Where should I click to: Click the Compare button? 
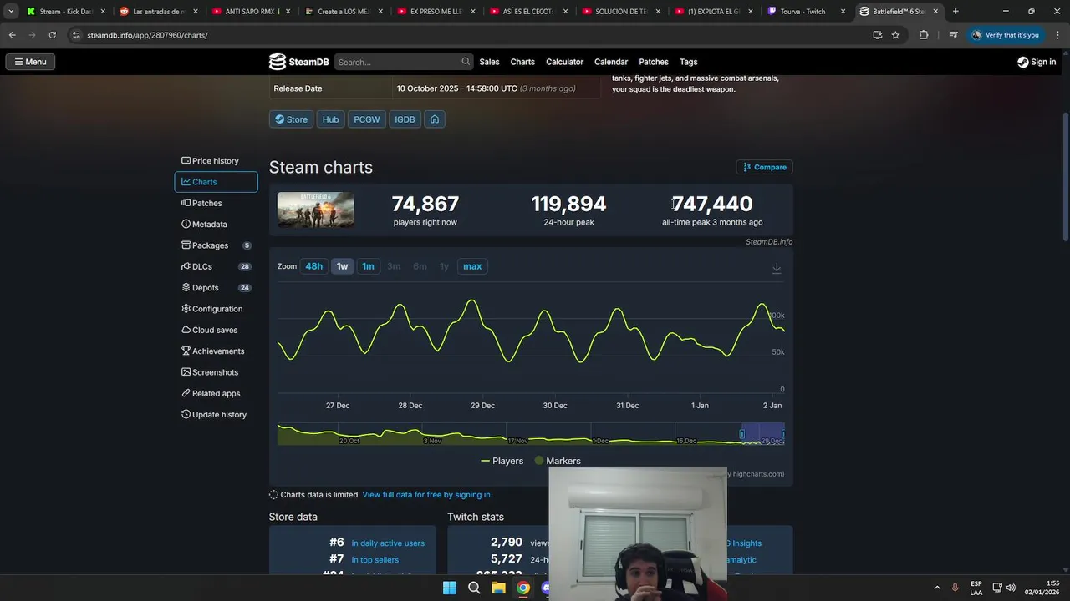pyautogui.click(x=764, y=167)
